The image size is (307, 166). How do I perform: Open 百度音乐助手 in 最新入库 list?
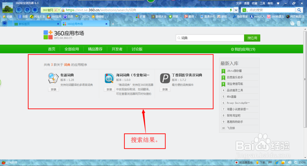coord(235,77)
